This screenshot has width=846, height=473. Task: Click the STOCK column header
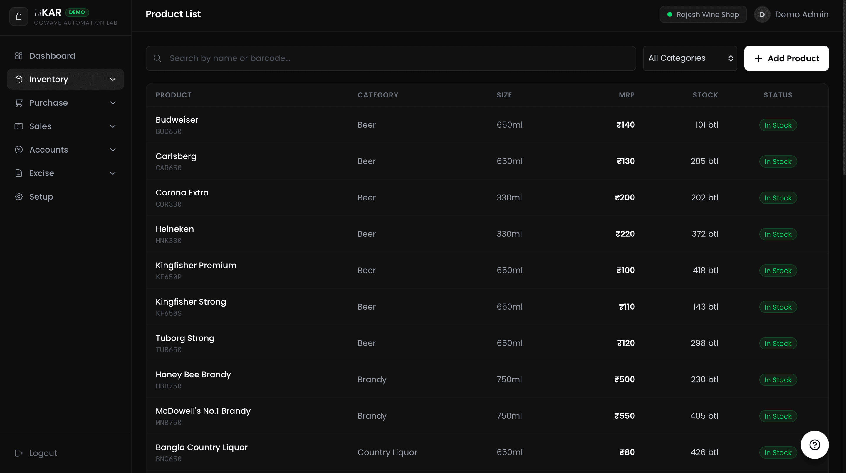point(705,95)
